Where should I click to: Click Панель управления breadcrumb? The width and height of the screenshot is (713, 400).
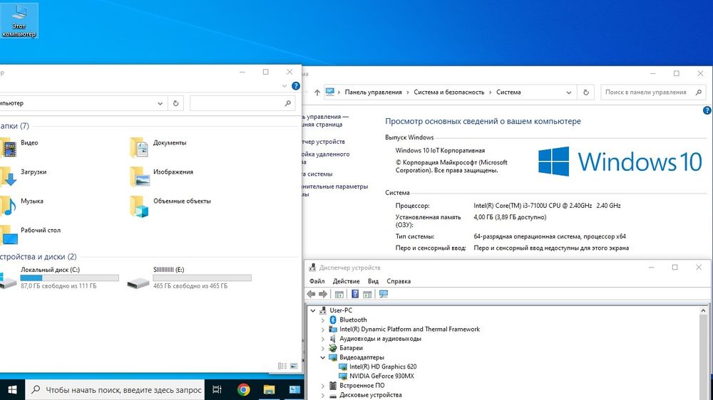tap(373, 92)
